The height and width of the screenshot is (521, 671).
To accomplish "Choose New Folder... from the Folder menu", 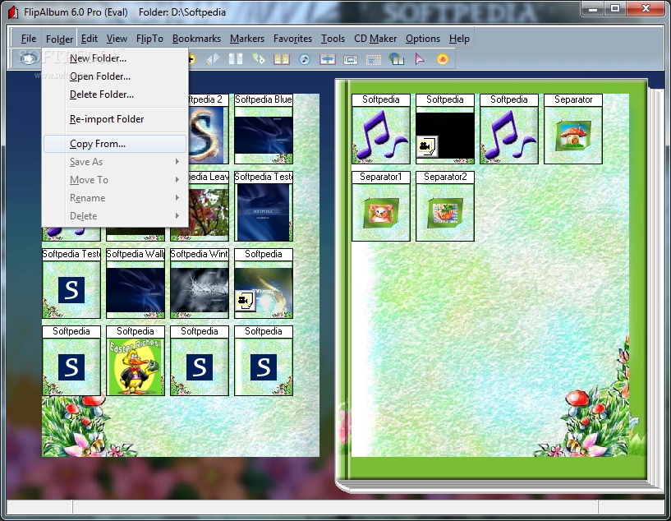I will click(115, 58).
